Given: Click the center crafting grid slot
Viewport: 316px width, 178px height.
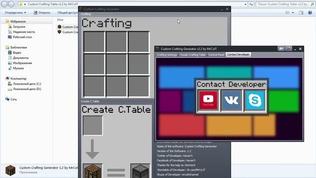Looking at the screenshot, I should pyautogui.click(x=117, y=64).
